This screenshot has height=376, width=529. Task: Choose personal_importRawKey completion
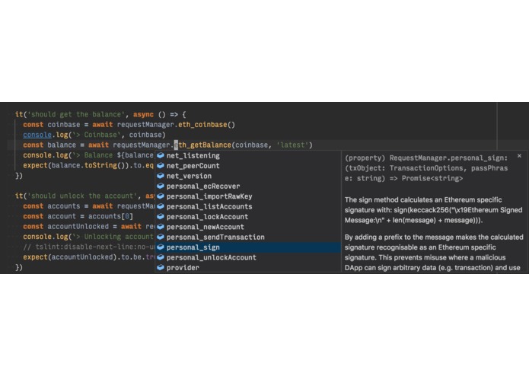tap(248, 196)
